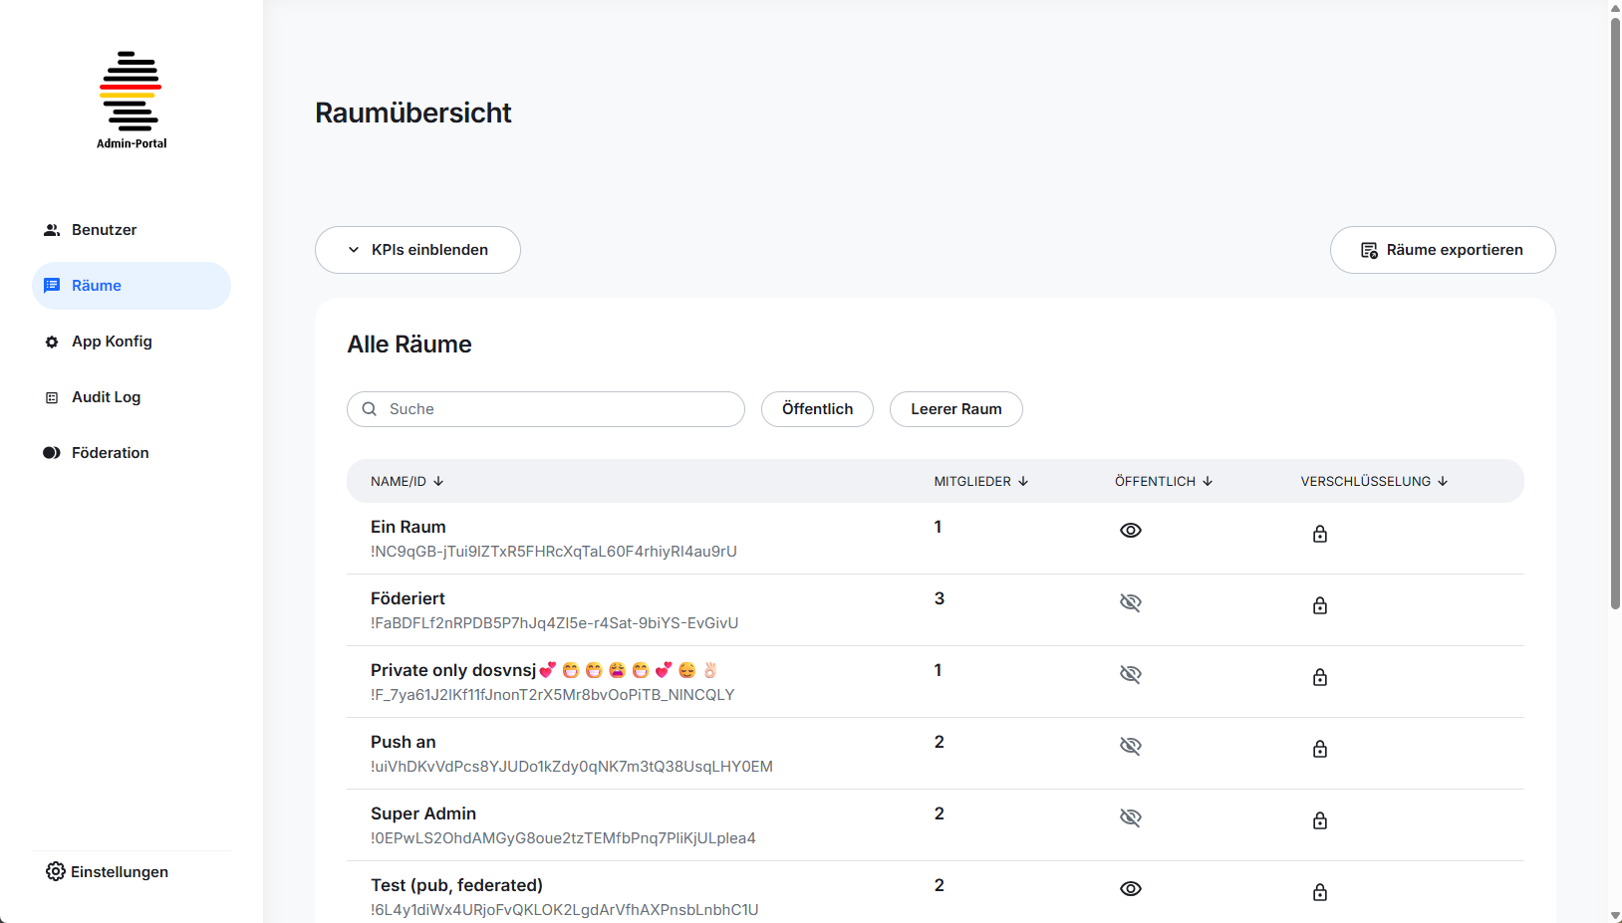Screen dimensions: 1622x923
Task: Click the Einstellungen gear icon
Action: 56,872
